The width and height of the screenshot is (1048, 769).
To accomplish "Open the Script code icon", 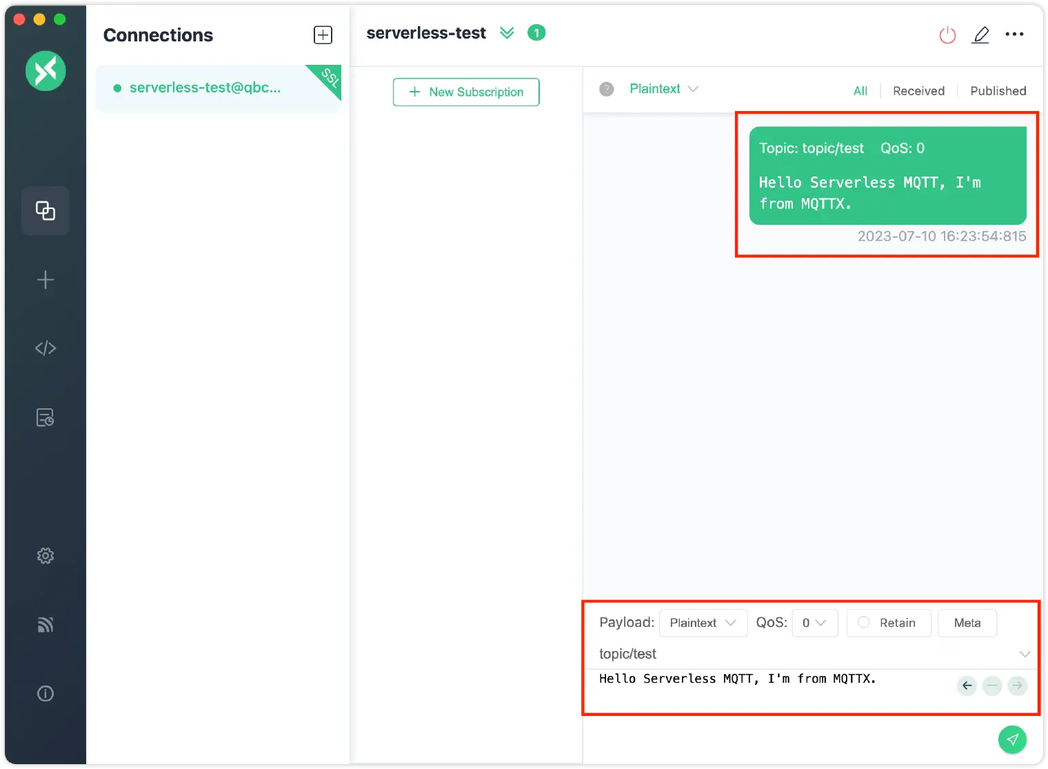I will click(x=46, y=348).
